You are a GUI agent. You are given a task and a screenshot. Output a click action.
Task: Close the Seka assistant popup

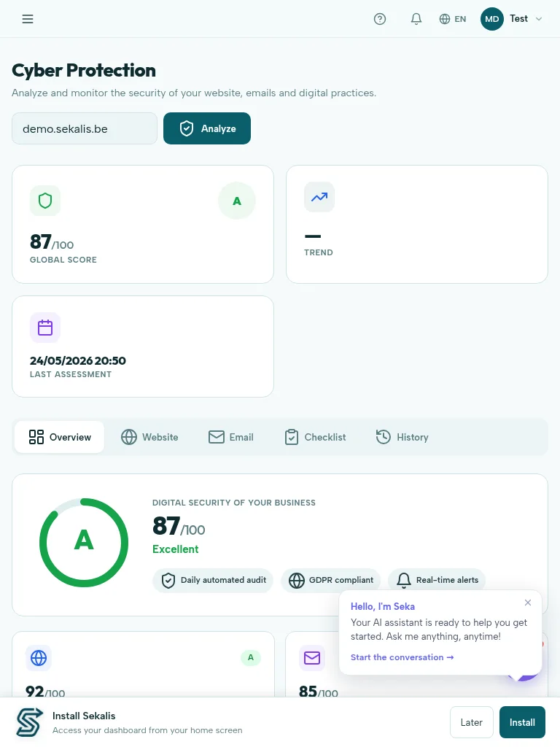point(528,603)
